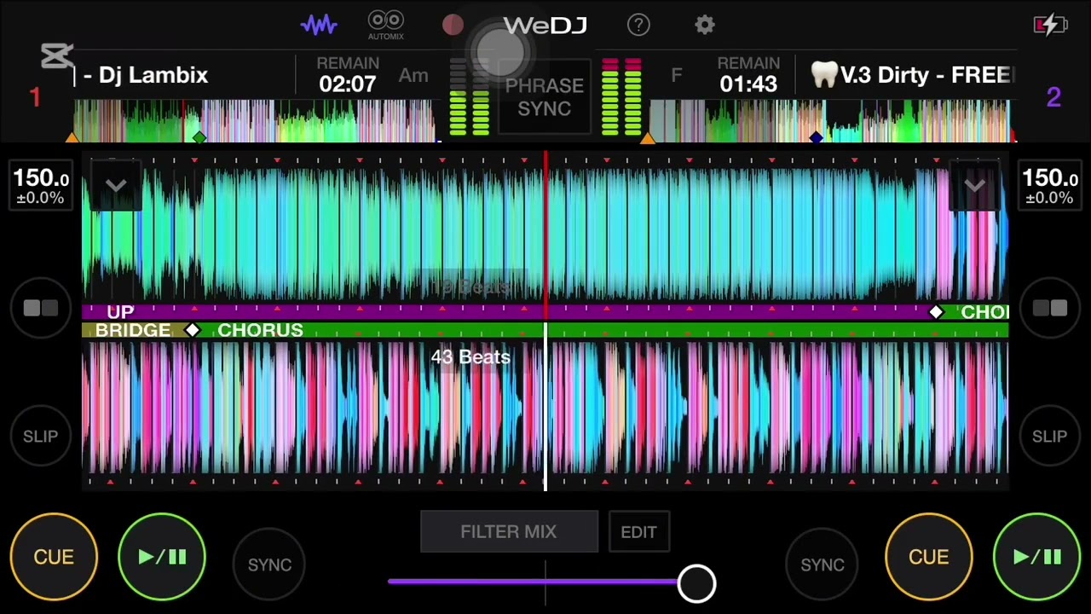Open the FILTER MIX mode selector
Image resolution: width=1091 pixels, height=614 pixels.
(509, 532)
